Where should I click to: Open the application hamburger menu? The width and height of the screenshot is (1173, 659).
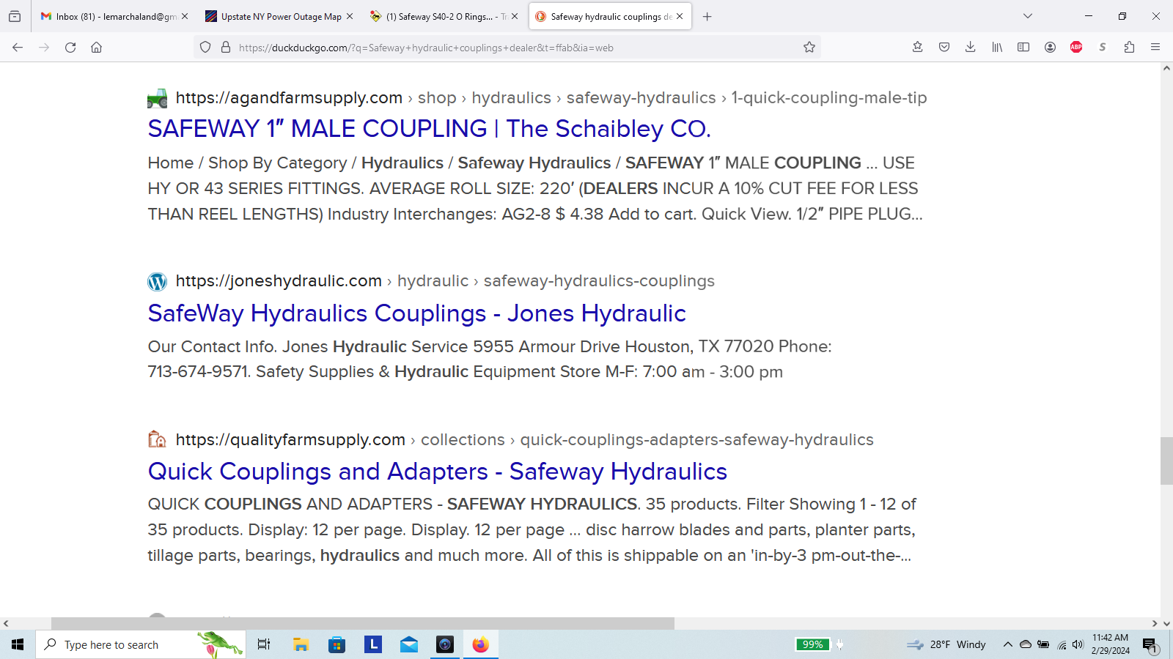(x=1155, y=48)
